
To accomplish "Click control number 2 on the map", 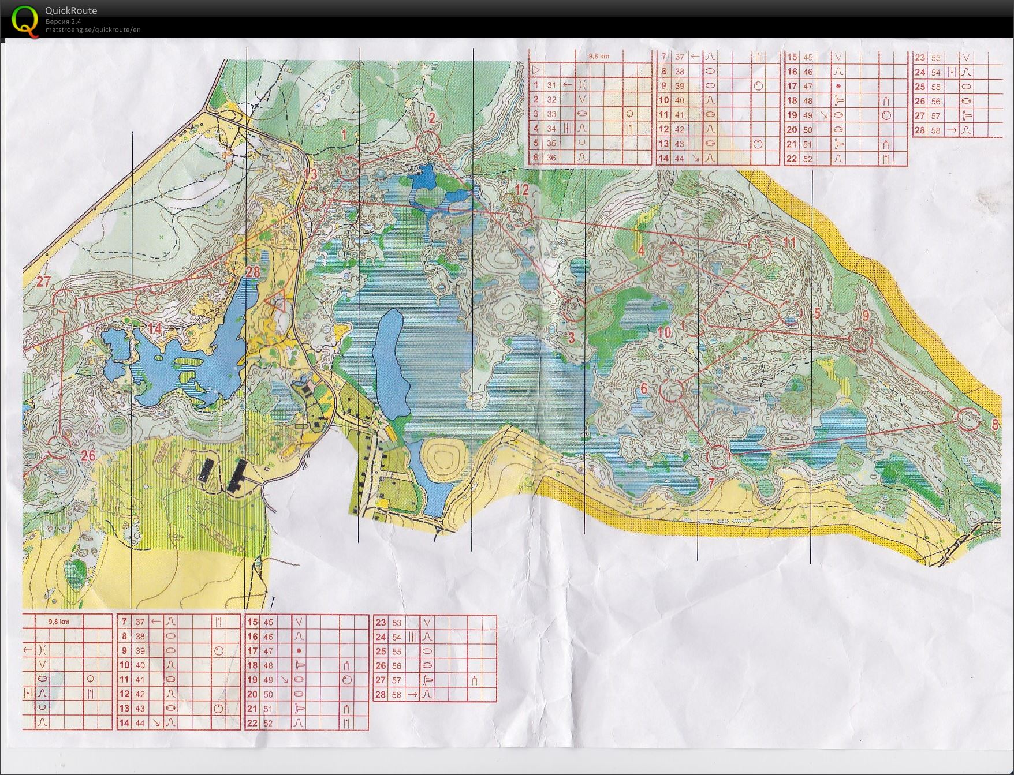I will (431, 119).
